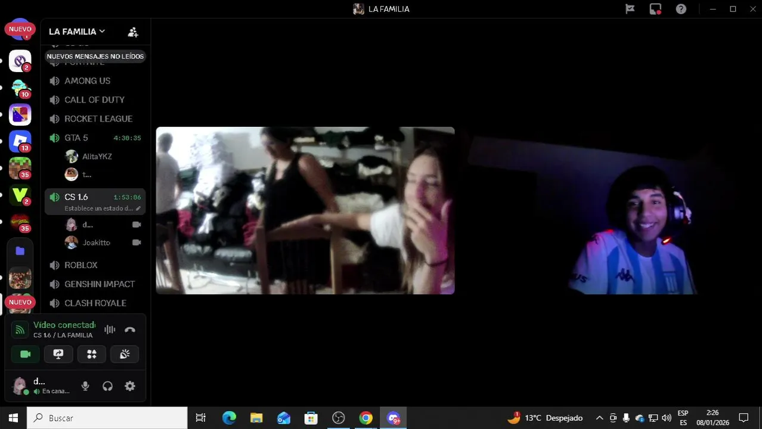Click your own avatar in the user panel
This screenshot has width=762, height=429.
tap(20, 386)
